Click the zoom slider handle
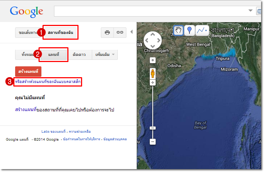264x172 pixels. (x=153, y=128)
